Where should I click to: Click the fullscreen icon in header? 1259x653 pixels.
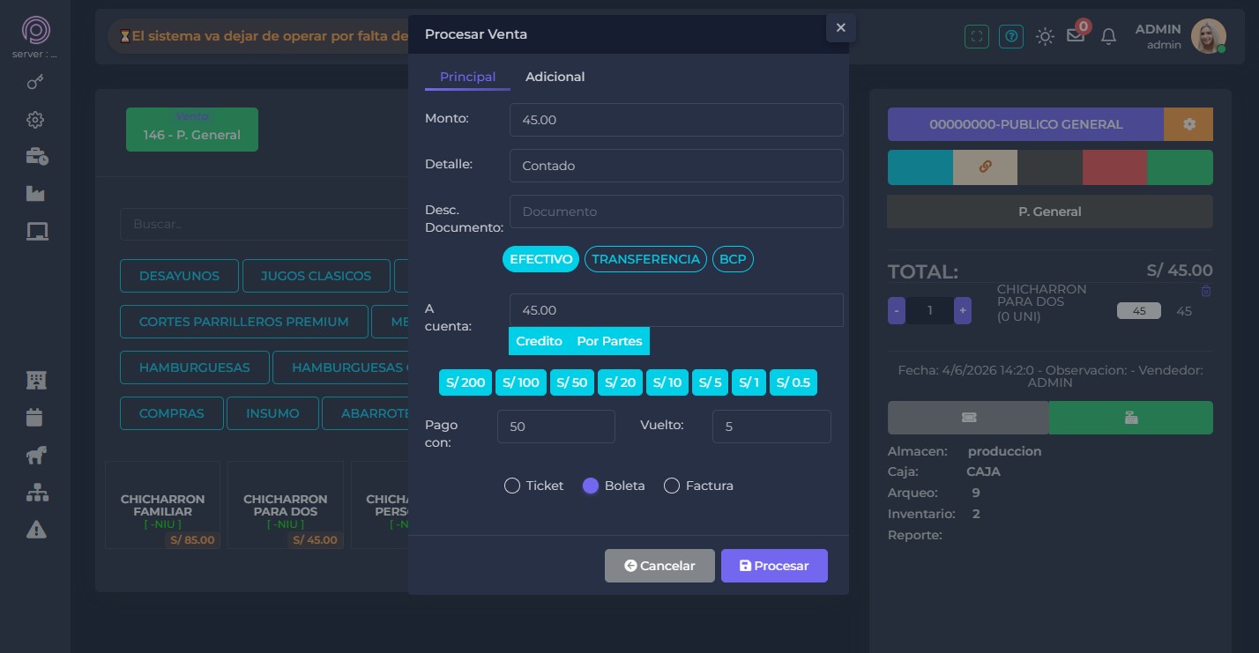[x=976, y=36]
